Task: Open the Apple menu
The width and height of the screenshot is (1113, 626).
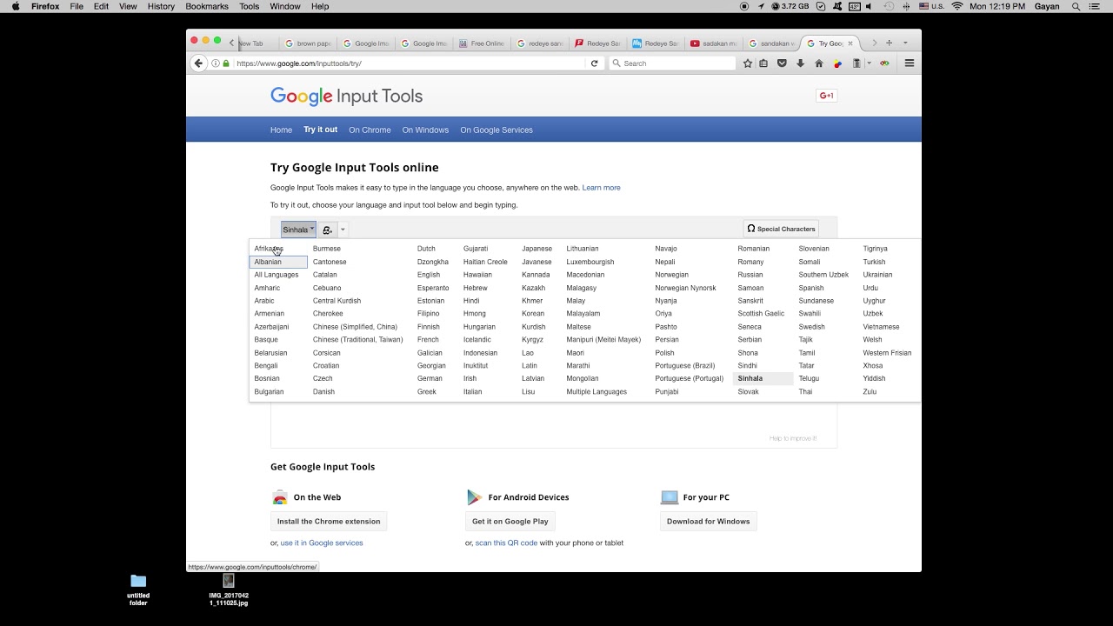Action: [16, 6]
